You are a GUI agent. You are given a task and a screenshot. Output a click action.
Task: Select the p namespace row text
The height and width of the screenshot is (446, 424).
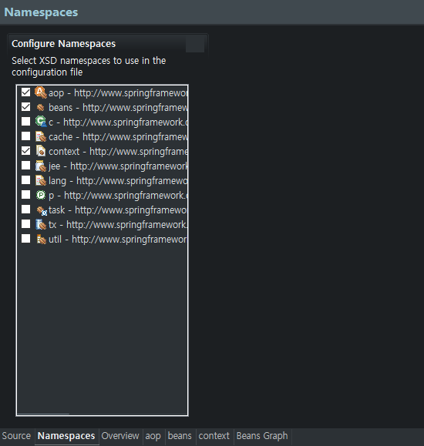[x=118, y=196]
